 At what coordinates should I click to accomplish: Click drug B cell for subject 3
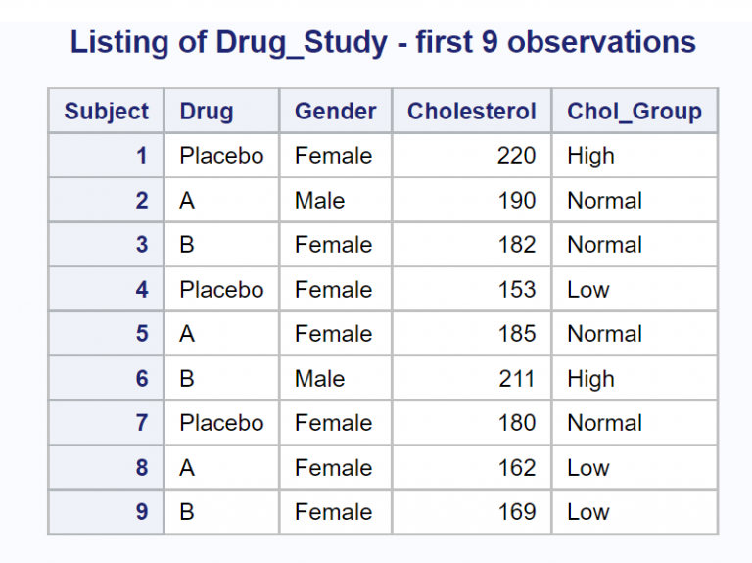(187, 245)
